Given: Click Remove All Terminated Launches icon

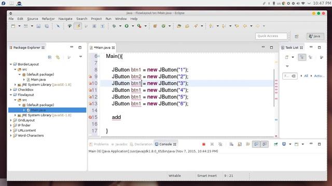Looking at the screenshot, I should click(220, 144).
